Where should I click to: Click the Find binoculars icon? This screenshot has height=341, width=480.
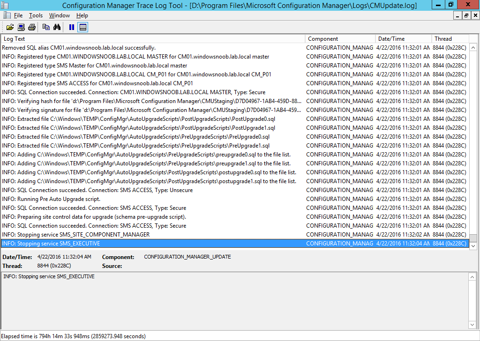click(57, 27)
